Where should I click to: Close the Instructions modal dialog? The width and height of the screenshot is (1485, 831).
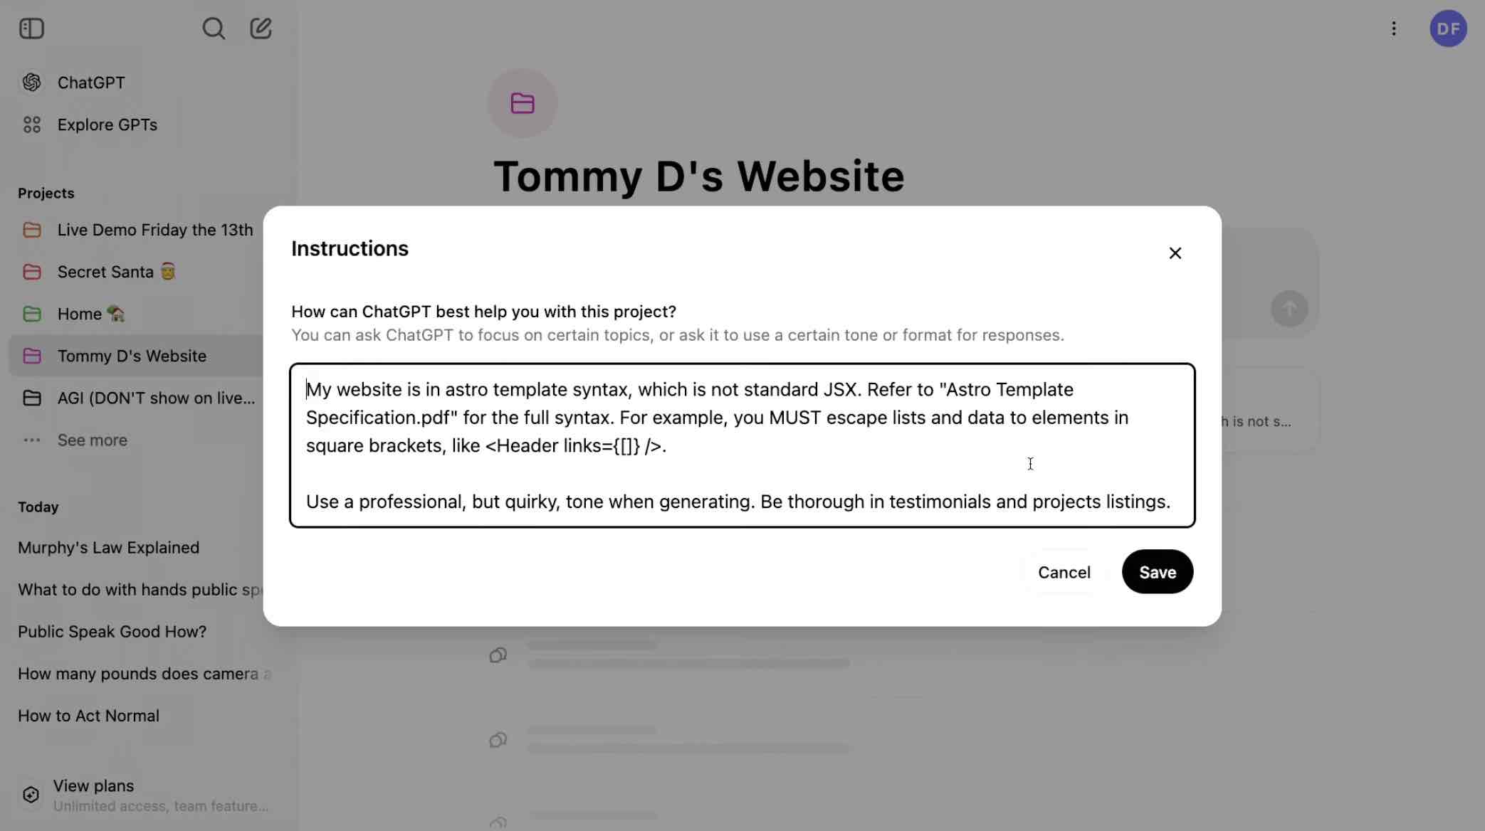pos(1175,253)
